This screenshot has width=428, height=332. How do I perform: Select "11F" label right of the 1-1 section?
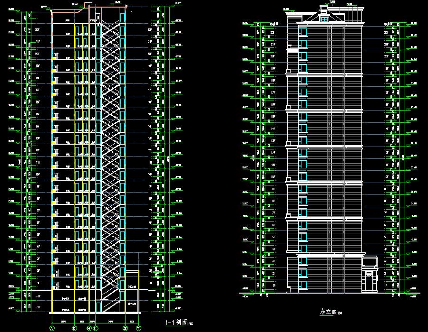[x=150, y=162]
